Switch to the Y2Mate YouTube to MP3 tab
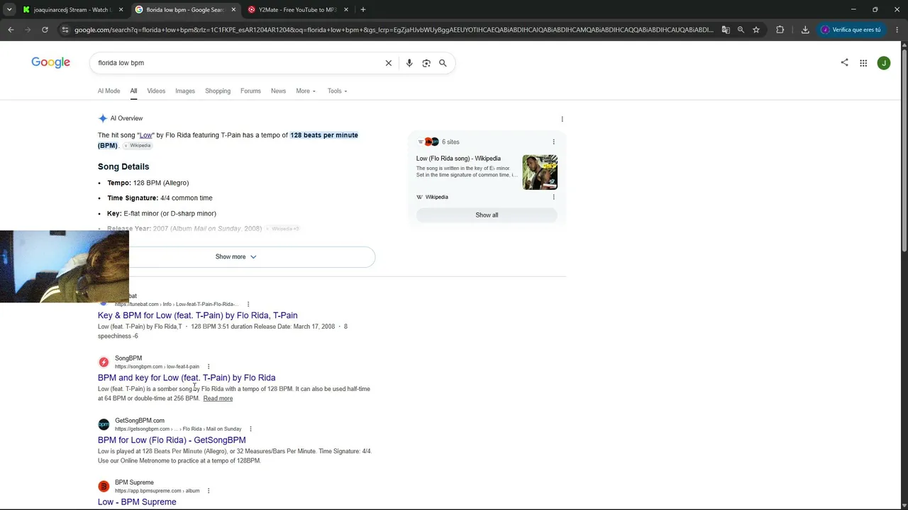 coord(298,9)
